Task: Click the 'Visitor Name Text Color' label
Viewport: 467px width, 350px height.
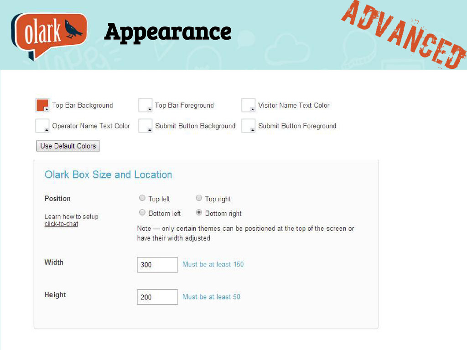Action: tap(294, 105)
